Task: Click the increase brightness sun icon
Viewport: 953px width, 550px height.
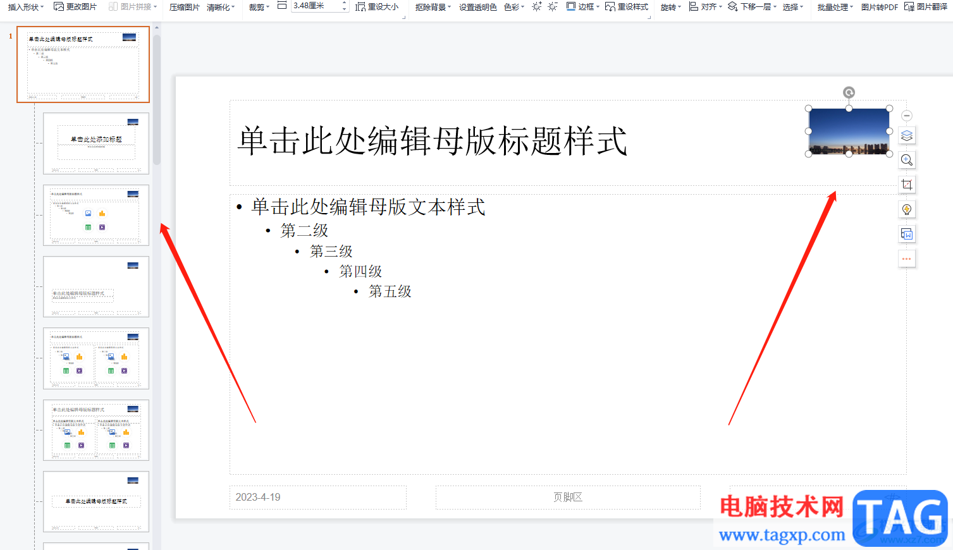Action: (537, 6)
